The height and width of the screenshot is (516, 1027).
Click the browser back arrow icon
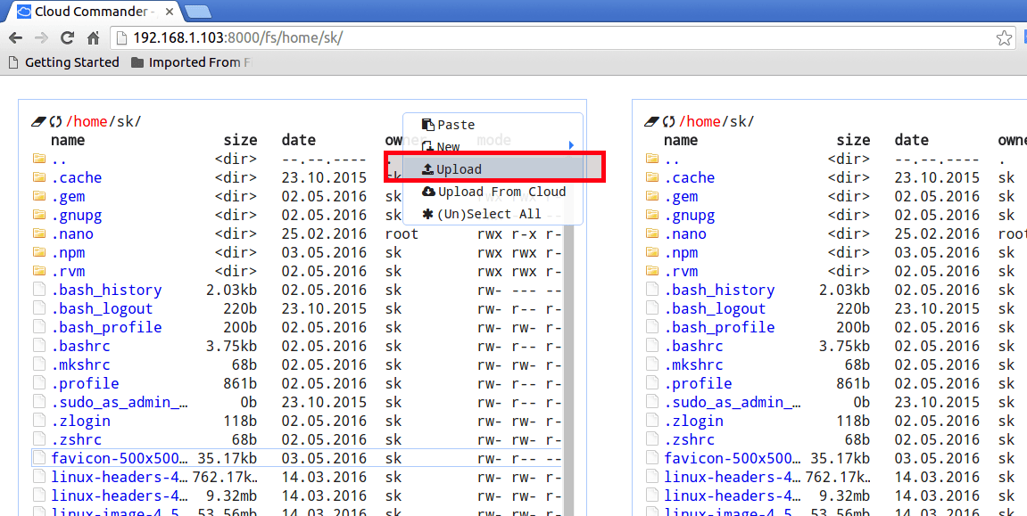pos(15,38)
